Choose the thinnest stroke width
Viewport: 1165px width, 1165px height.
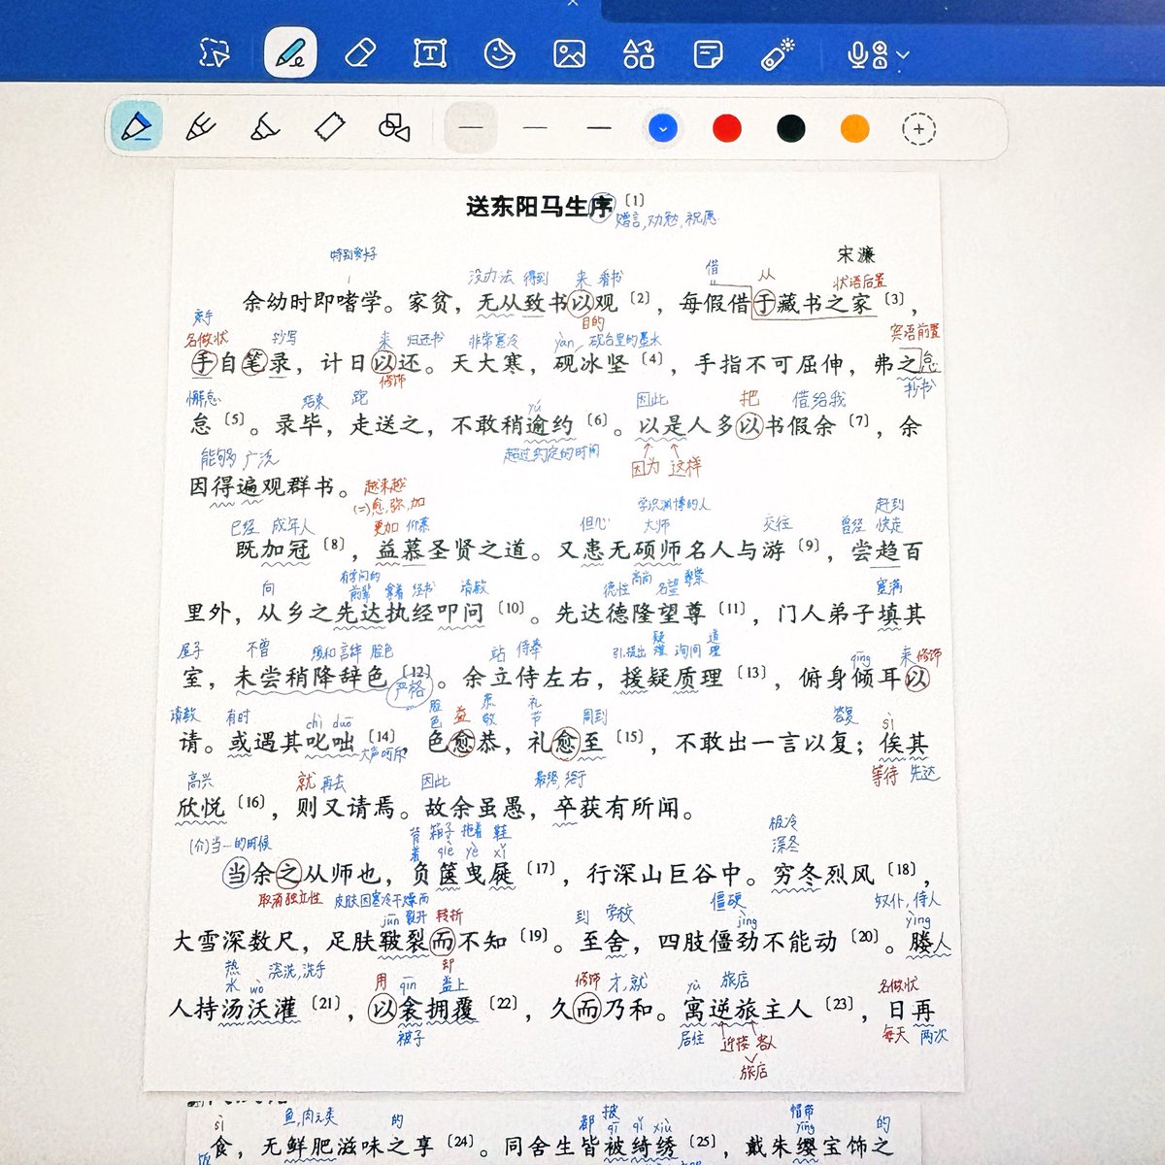pos(471,127)
